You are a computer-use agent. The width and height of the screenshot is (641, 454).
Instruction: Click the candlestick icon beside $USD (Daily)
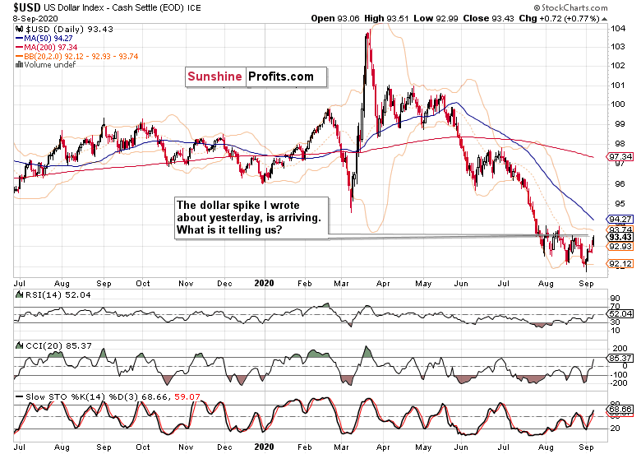click(19, 29)
